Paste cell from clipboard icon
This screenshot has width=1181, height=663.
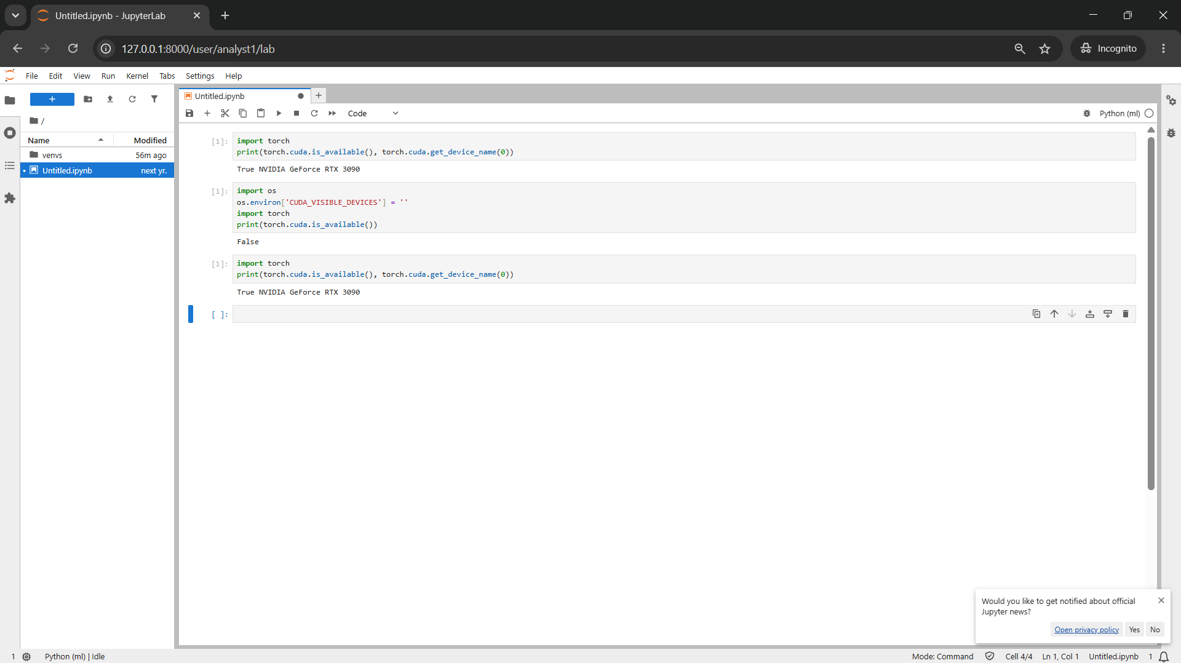(x=261, y=113)
